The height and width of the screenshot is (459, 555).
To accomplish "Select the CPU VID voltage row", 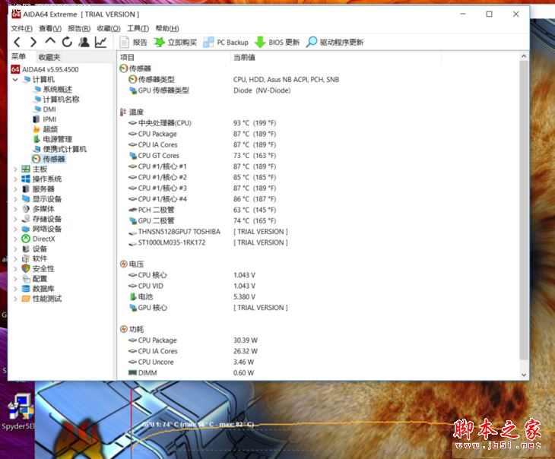I will point(317,286).
